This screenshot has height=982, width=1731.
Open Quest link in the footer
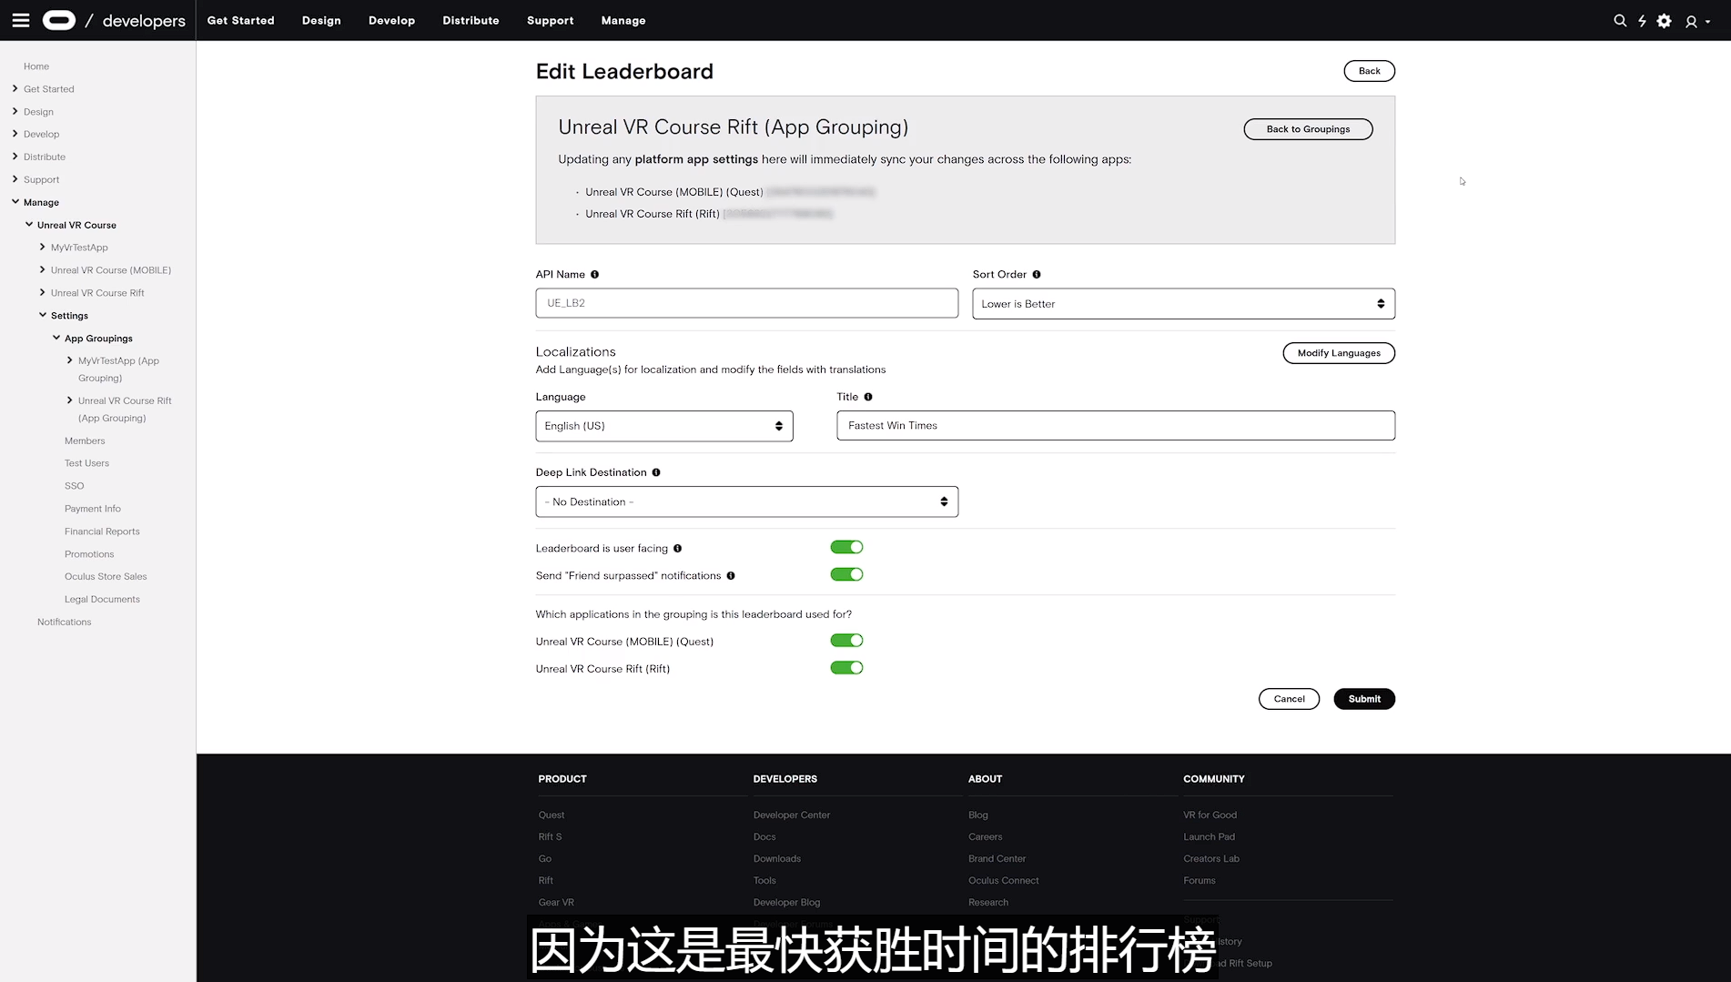pos(552,815)
